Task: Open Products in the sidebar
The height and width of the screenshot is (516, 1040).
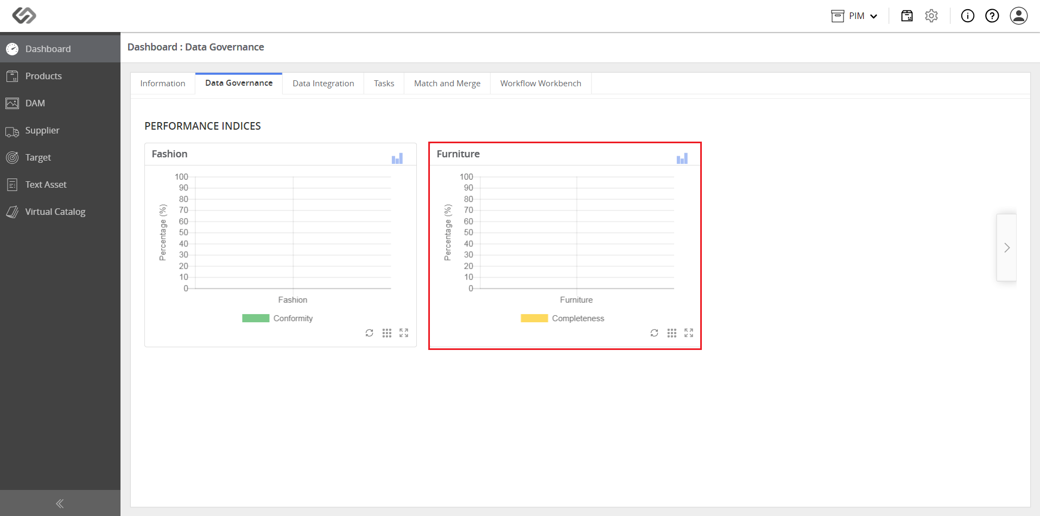Action: tap(60, 76)
